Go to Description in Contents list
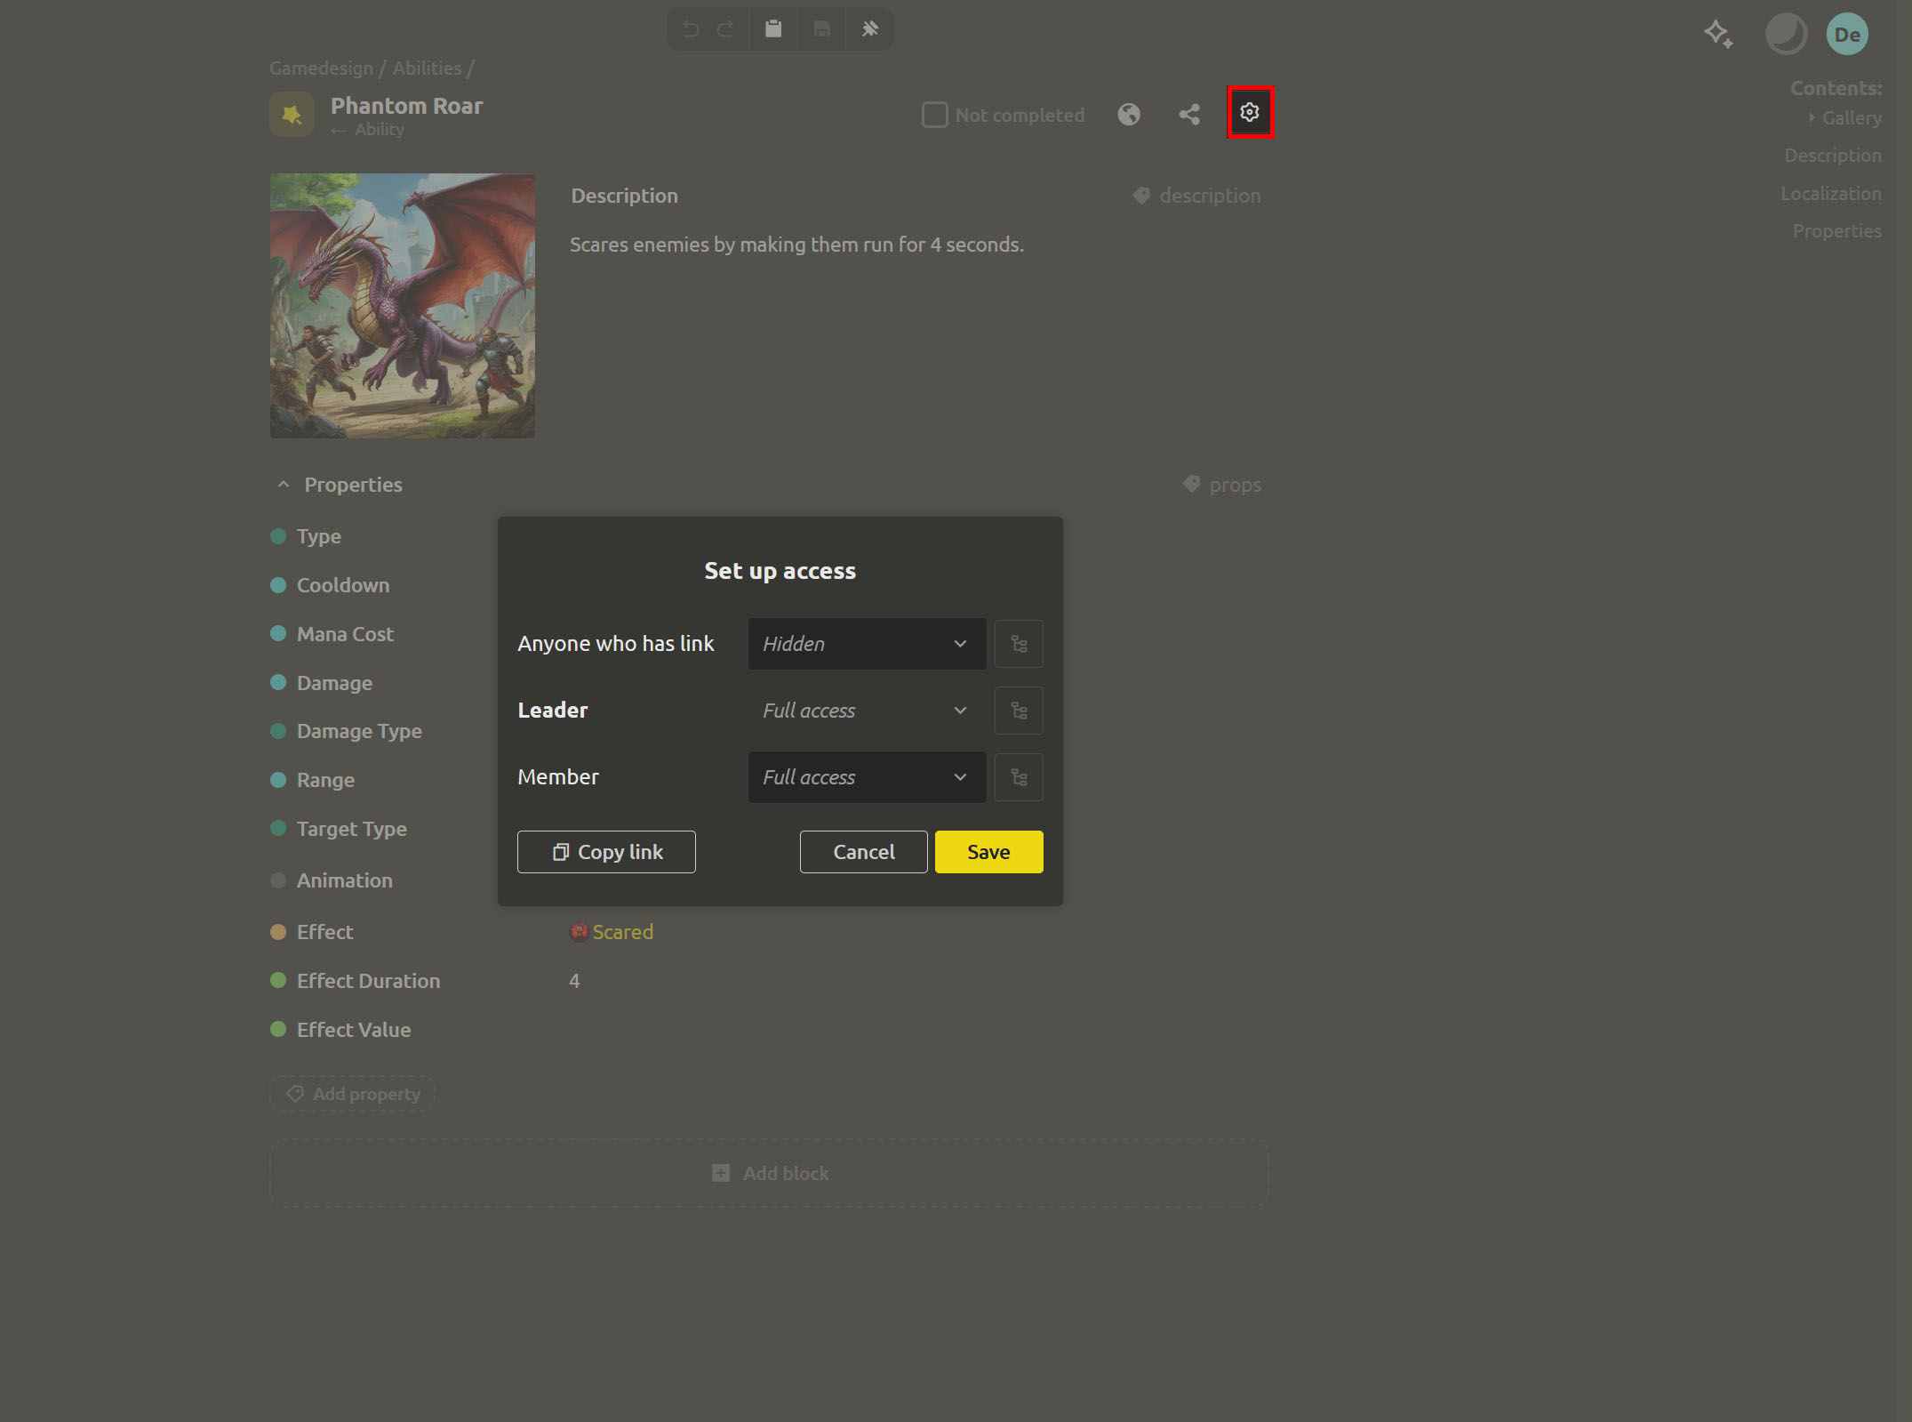 coord(1833,156)
